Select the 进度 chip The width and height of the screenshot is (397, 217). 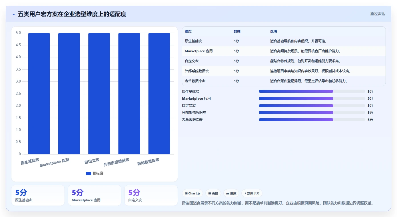point(231,193)
